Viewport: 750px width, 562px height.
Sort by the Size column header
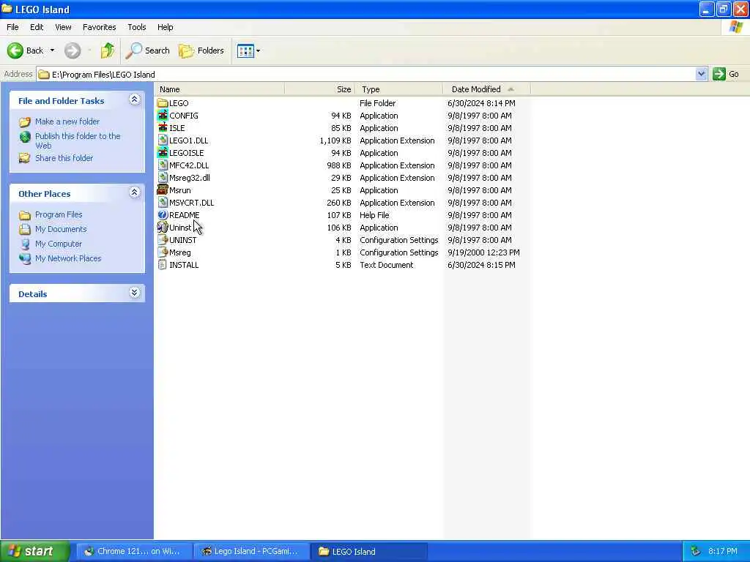coord(319,89)
